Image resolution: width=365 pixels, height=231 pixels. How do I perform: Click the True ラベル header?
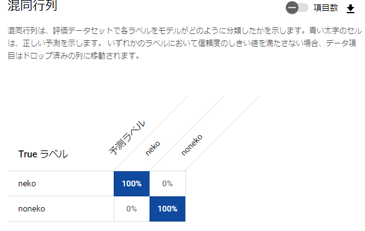pos(43,154)
